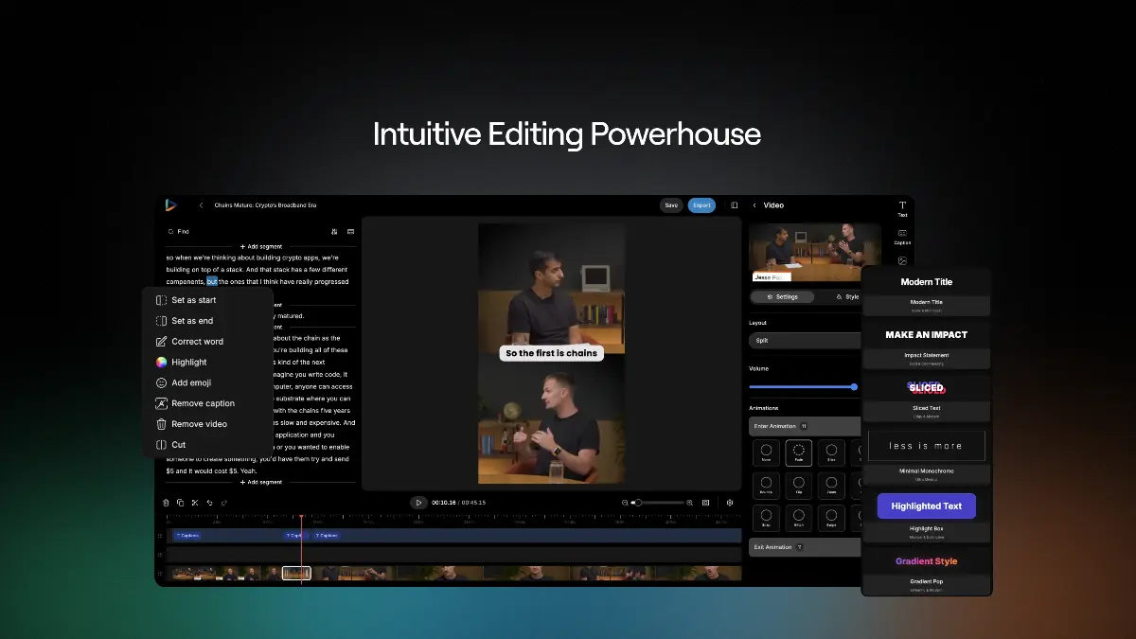Click the blue Export button
The image size is (1136, 639).
point(701,205)
